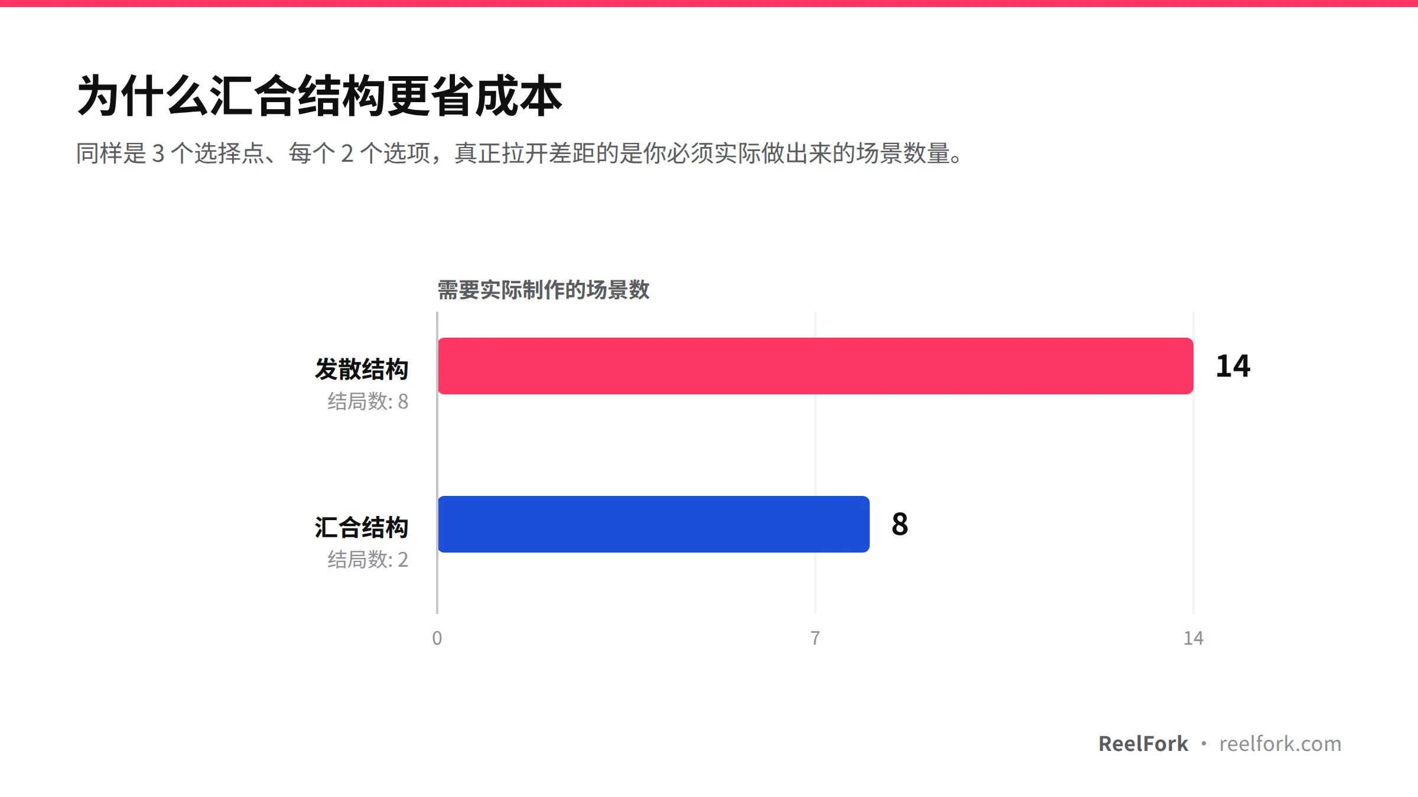Open the reelfork.com link

point(1280,744)
